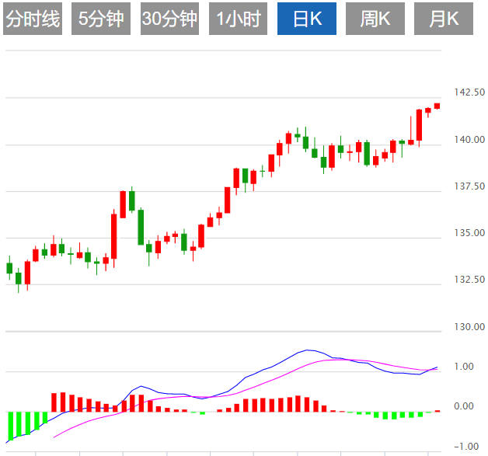The height and width of the screenshot is (456, 488).
Task: Select the -1.00 MACD axis label
Action: (x=463, y=447)
